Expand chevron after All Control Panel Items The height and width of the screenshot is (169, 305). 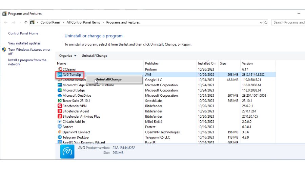coord(103,23)
